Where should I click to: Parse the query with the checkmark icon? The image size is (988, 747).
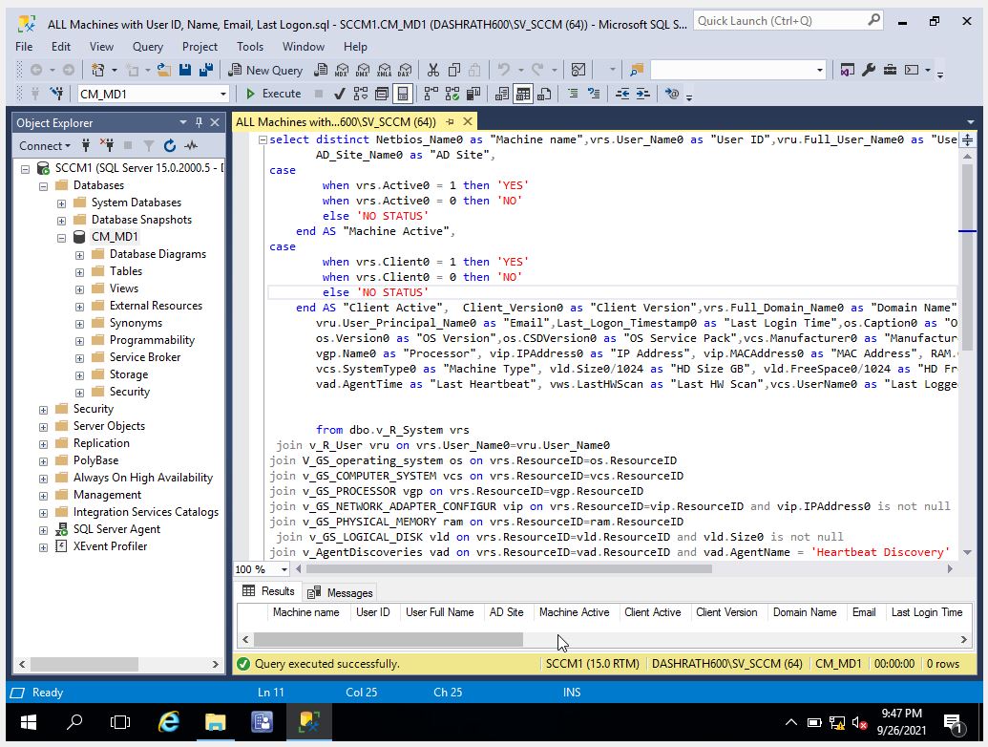coord(339,94)
